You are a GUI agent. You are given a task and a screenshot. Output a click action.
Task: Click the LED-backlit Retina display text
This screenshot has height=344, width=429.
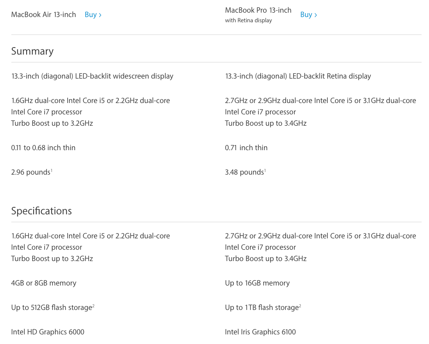click(x=298, y=76)
